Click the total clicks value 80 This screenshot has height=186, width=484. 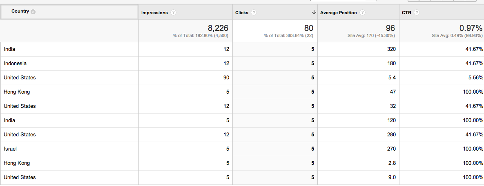(x=309, y=28)
